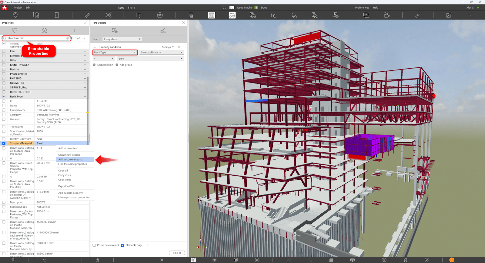485x263 pixels.
Task: Enable the Prune below result checkbox
Action: point(94,245)
